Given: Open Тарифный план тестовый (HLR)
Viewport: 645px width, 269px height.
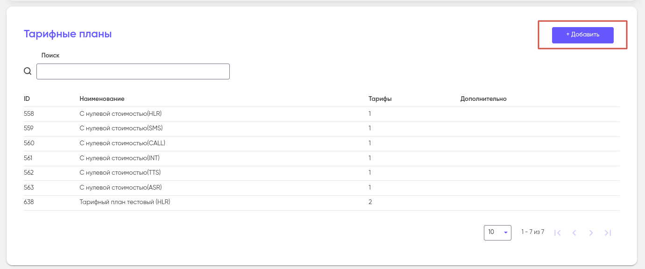Looking at the screenshot, I should point(125,202).
